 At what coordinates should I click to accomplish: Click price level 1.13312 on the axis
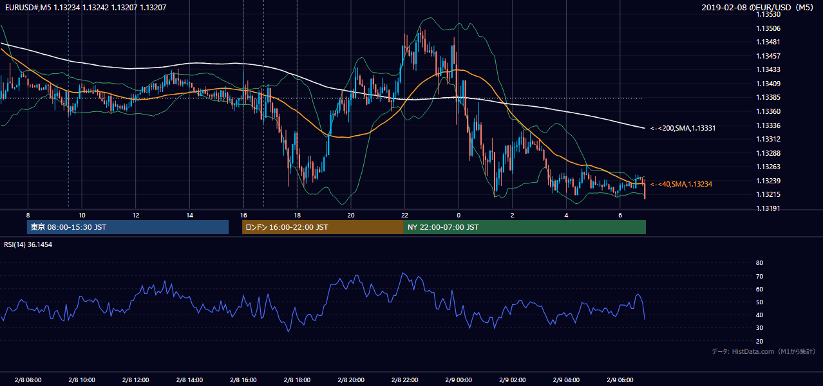point(768,139)
